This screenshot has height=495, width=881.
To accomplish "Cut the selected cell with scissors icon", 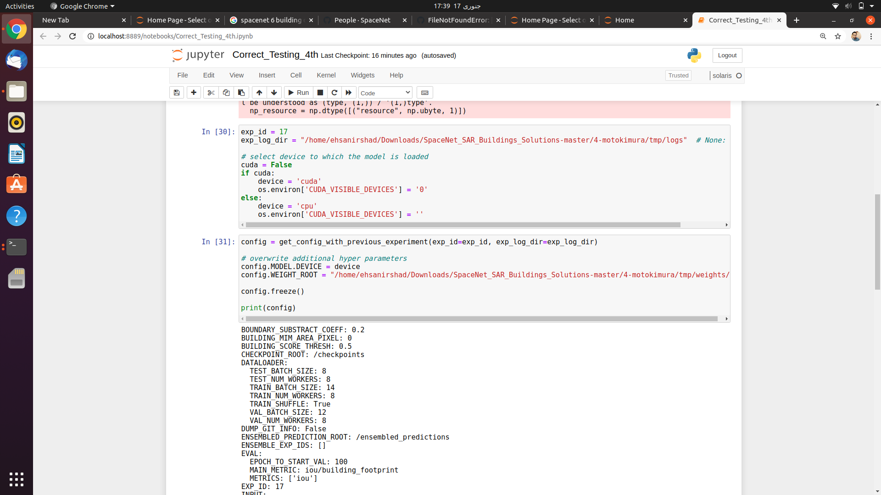I will [x=211, y=93].
